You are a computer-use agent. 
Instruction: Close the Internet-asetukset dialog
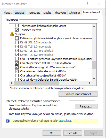(x=99, y=4)
